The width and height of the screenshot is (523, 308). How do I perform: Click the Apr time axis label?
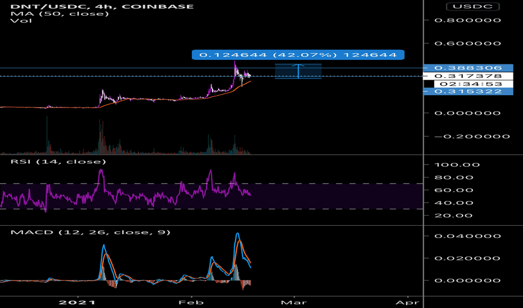[407, 302]
